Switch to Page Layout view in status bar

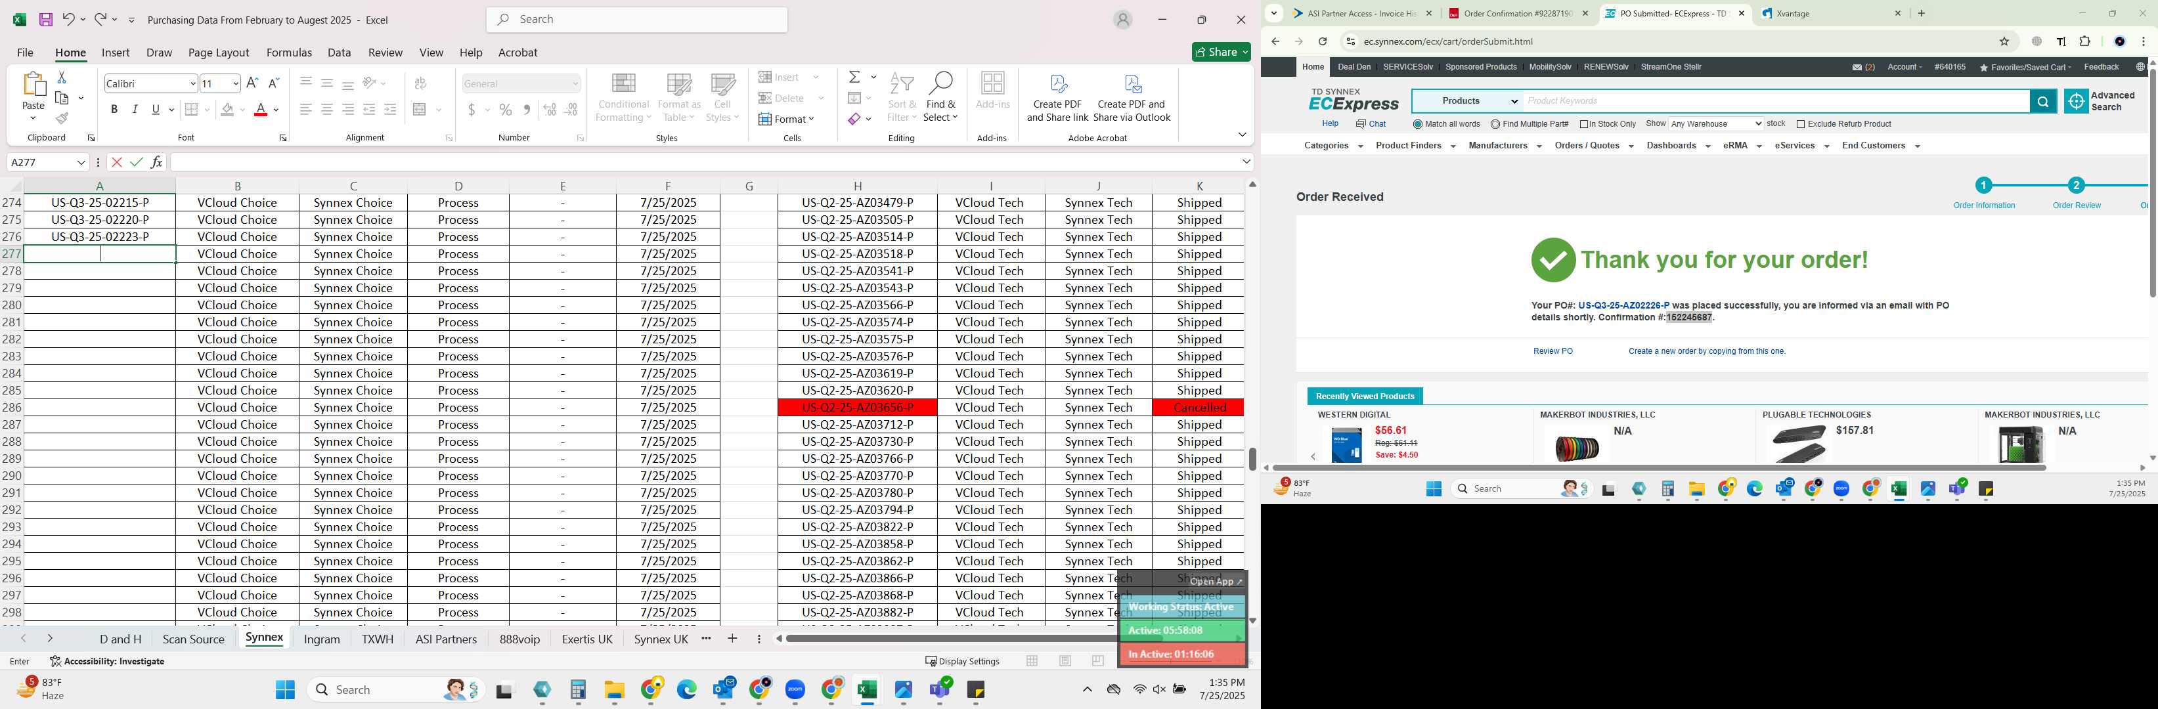[x=1065, y=660]
